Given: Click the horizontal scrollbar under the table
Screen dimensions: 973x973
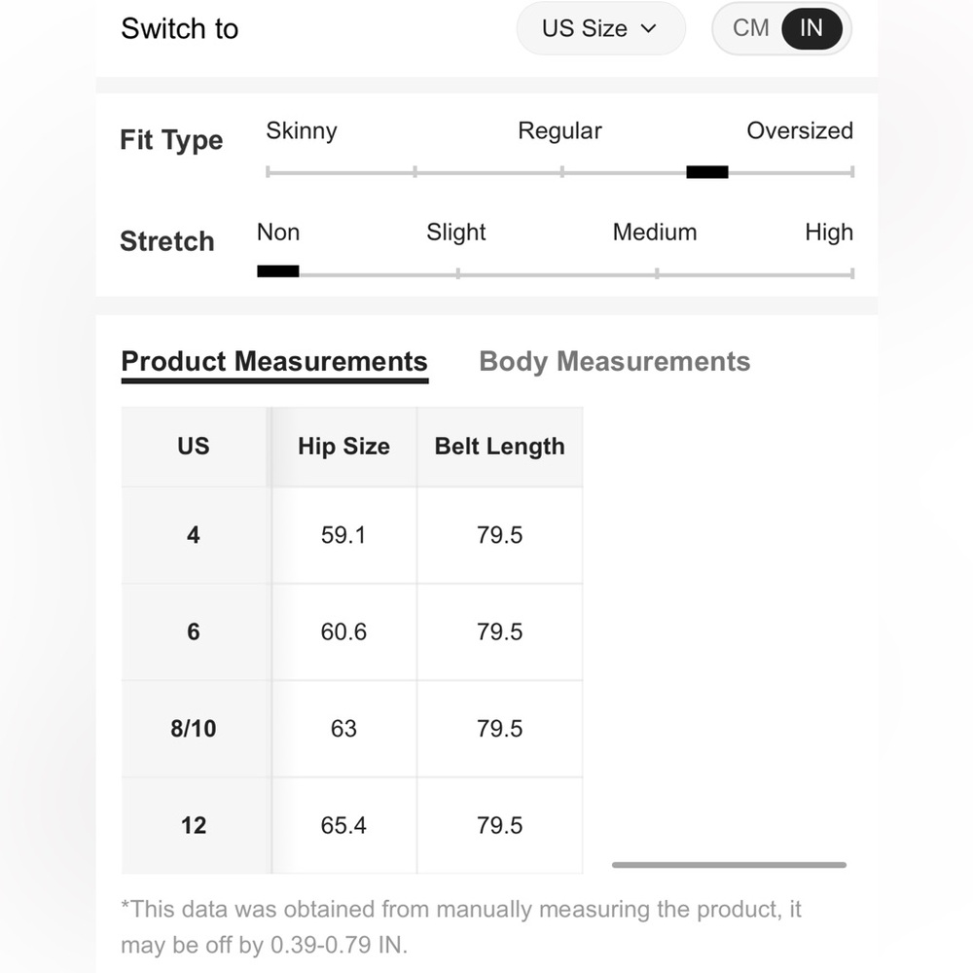Looking at the screenshot, I should 729,864.
